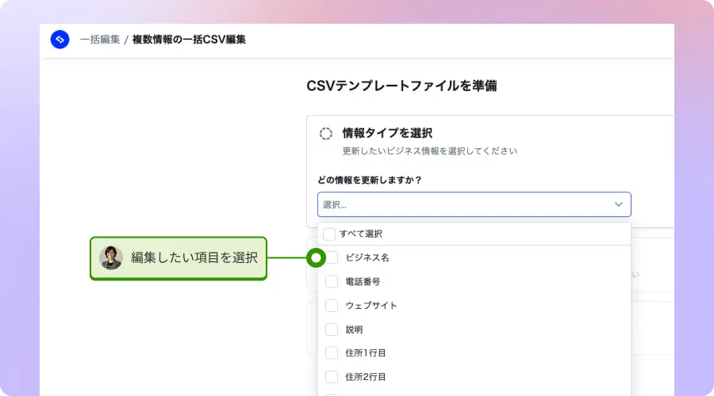Select the すべて選択 option label
The height and width of the screenshot is (396, 714).
[x=361, y=234]
